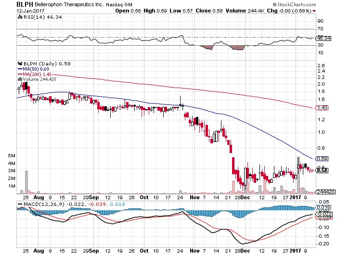Click the 70 RSI axis label
Viewport: 337px width, 255px height.
[x=320, y=29]
